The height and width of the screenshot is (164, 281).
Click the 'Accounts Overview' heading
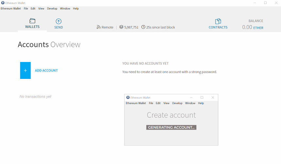[49, 45]
